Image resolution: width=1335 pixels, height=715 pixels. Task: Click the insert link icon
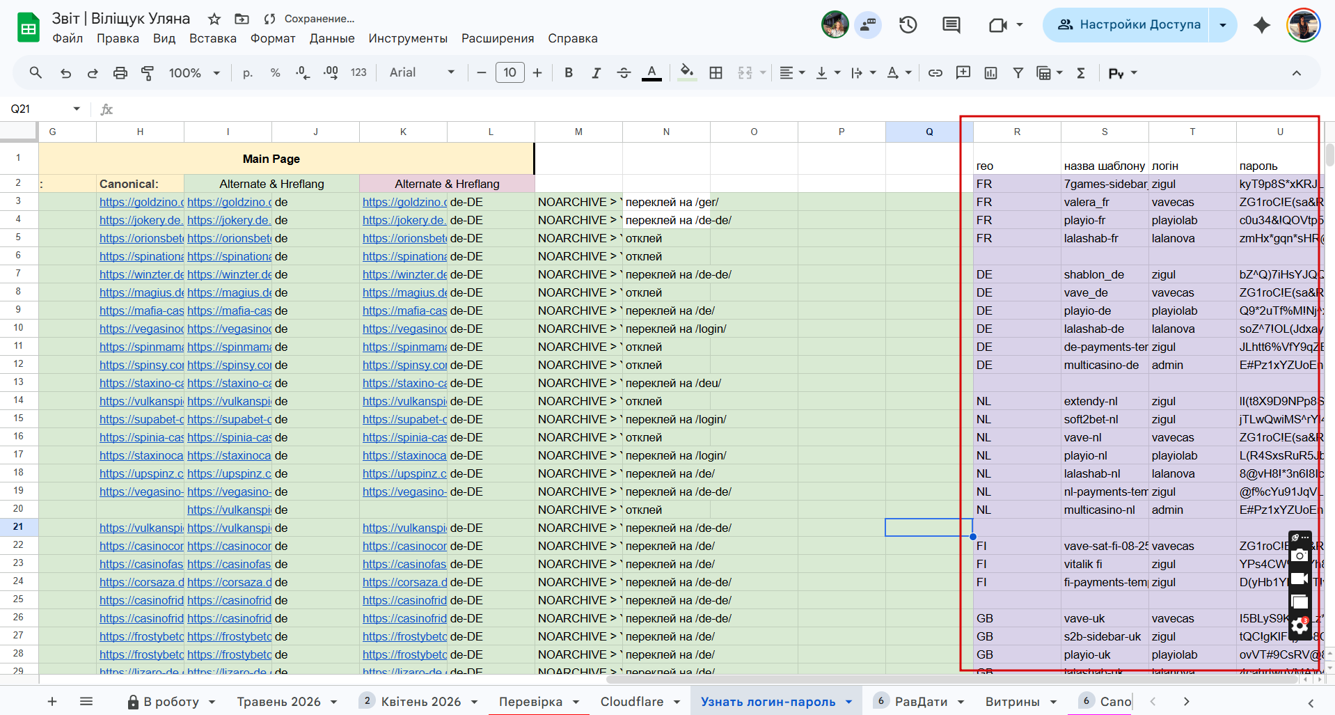935,73
